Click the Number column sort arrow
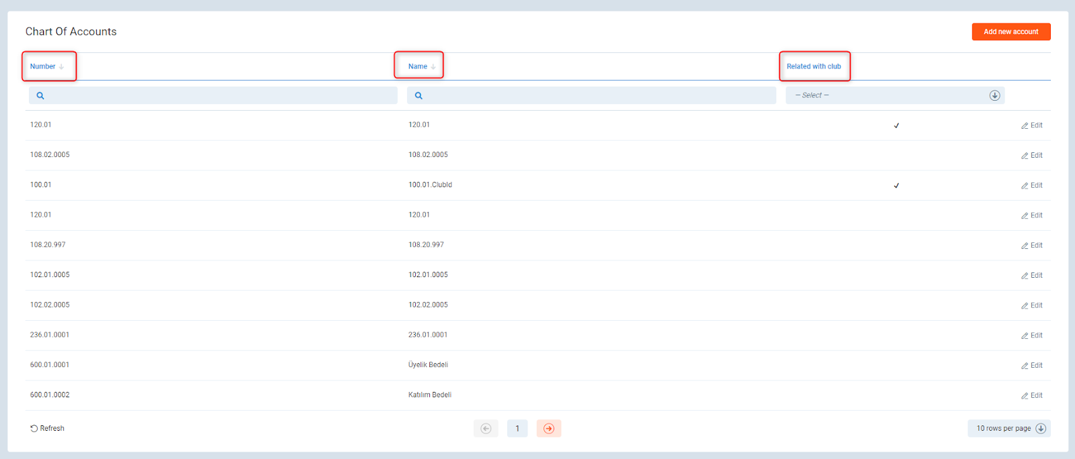Image resolution: width=1075 pixels, height=459 pixels. click(x=61, y=67)
